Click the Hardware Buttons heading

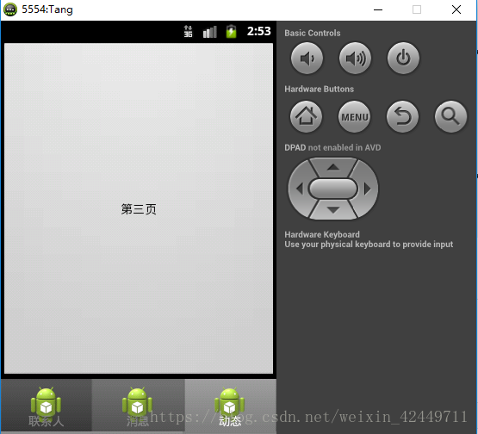320,89
